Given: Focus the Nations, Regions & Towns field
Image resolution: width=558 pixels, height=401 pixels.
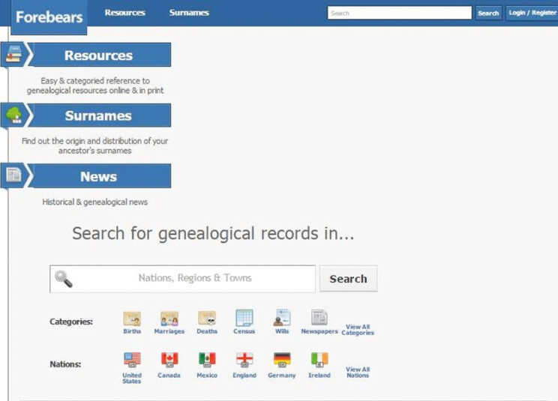Looking at the screenshot, I should 194,278.
